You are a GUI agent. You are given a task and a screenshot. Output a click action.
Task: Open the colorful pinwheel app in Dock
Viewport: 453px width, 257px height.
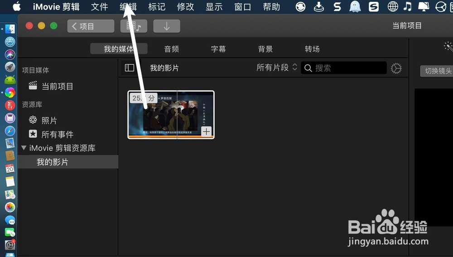[10, 92]
